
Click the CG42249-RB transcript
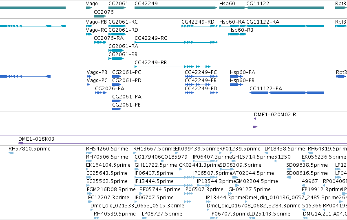172,67
